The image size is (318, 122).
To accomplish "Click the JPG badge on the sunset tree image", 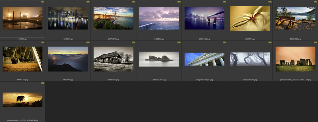I will click(x=43, y=83).
